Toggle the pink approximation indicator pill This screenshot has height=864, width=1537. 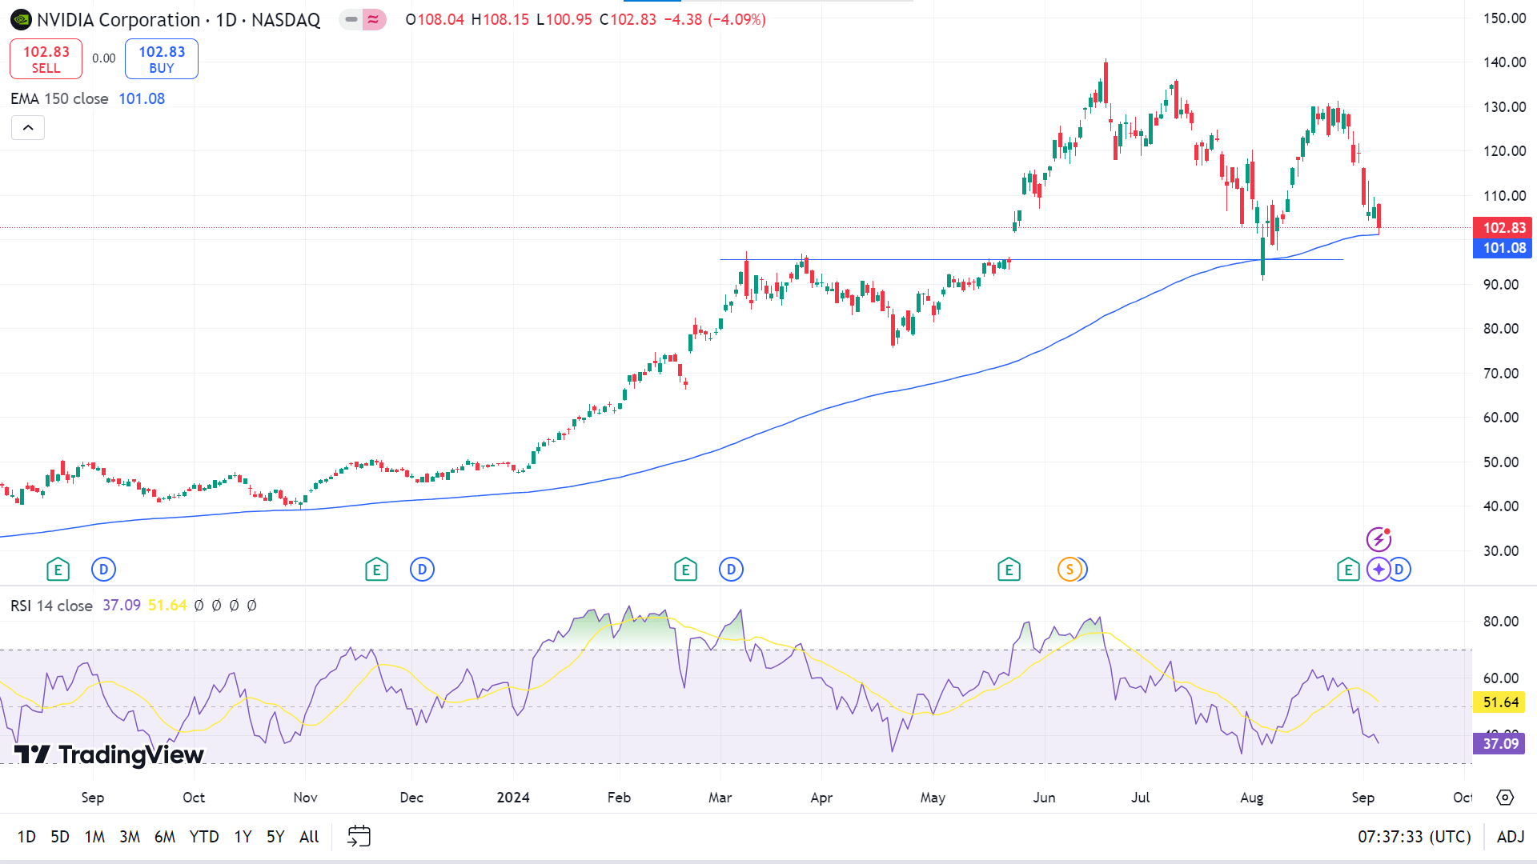[x=374, y=19]
